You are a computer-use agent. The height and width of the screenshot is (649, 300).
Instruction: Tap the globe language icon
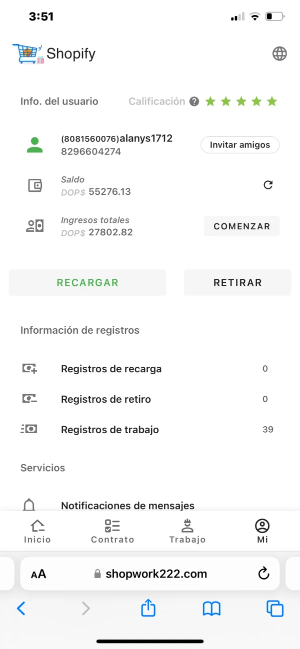pos(279,54)
